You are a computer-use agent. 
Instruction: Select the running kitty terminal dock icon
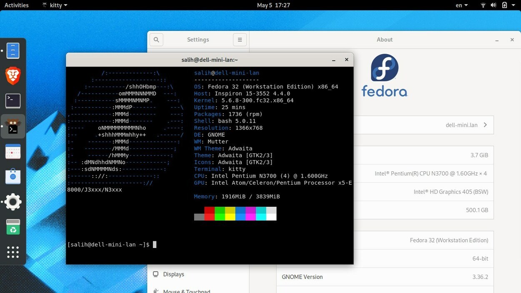(x=13, y=126)
